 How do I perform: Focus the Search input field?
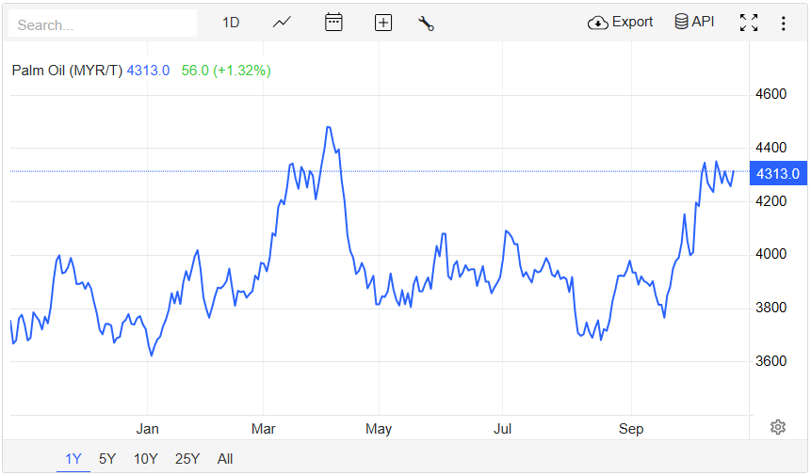click(103, 24)
